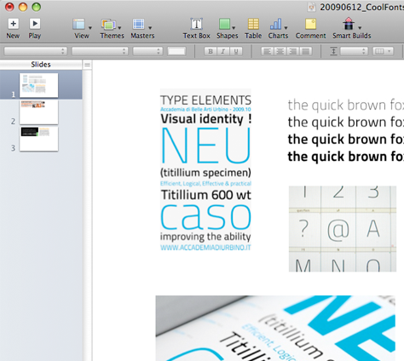Click the slide navigator resize handle
Image resolution: width=404 pixels, height=361 pixels.
pos(87,65)
